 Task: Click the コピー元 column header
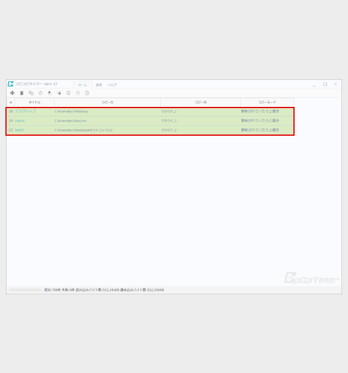[107, 102]
